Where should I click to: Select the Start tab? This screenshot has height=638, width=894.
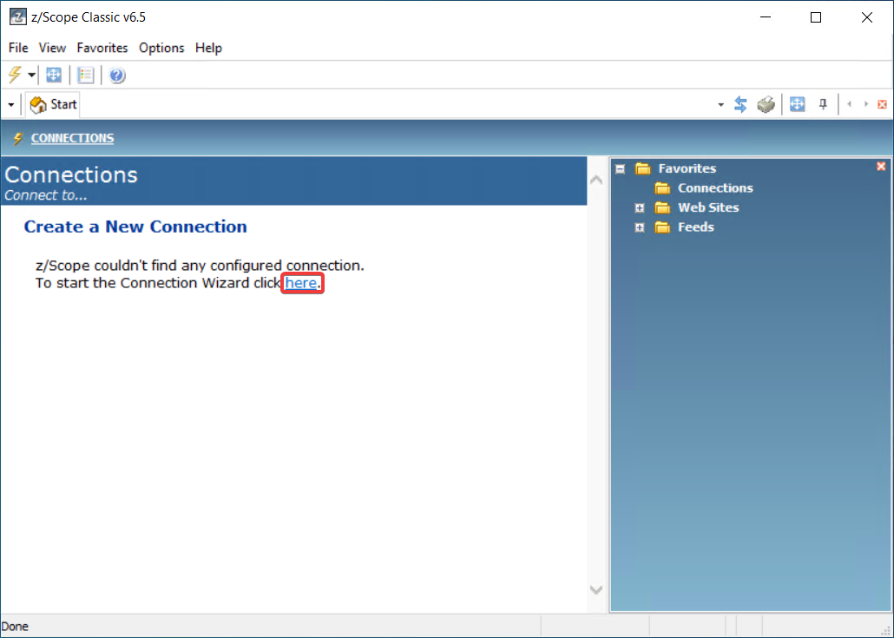(54, 104)
